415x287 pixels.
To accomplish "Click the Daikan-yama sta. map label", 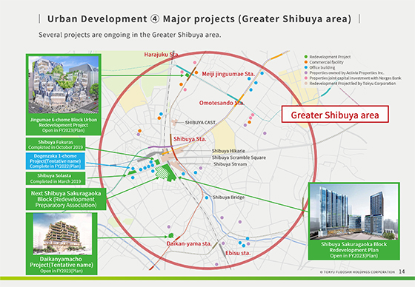I will 189,243.
